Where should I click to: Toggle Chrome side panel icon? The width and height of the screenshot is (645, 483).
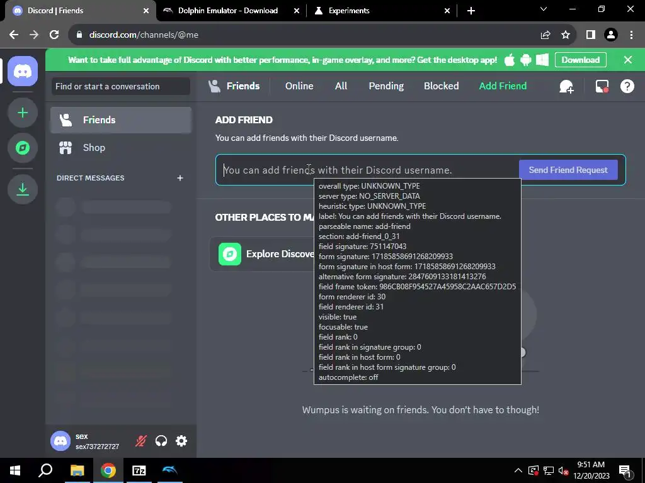(x=591, y=35)
